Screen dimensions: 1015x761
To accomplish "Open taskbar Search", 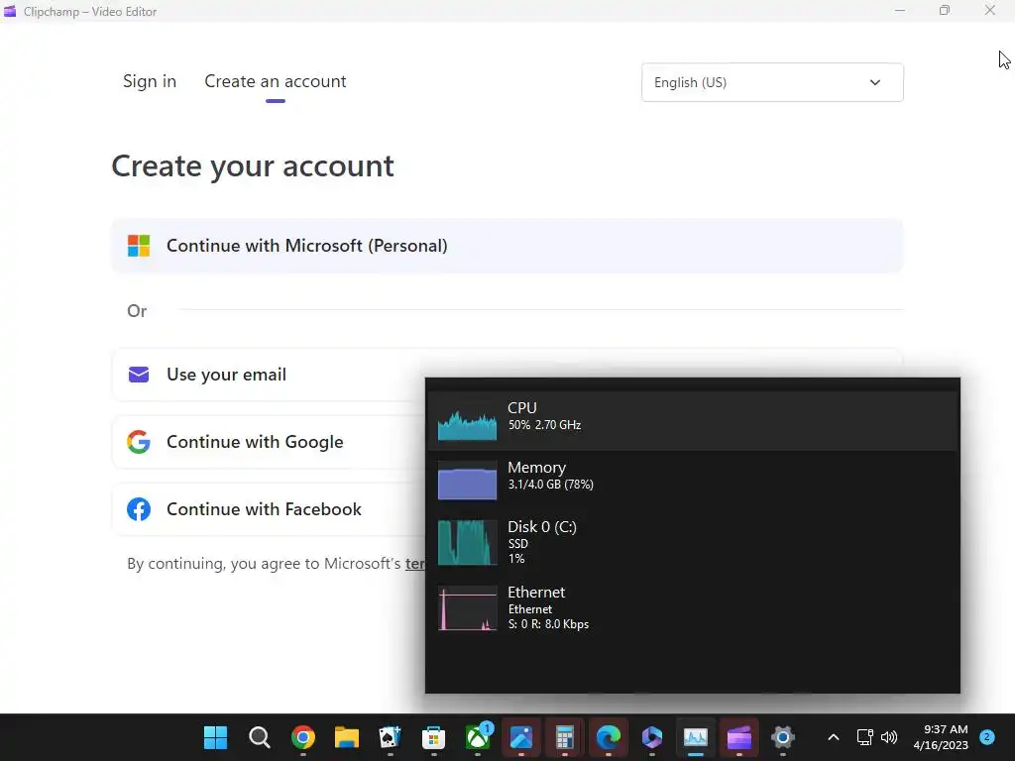I will [260, 737].
